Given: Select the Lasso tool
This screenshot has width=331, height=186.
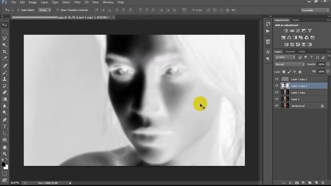Looking at the screenshot, I should [x=5, y=38].
